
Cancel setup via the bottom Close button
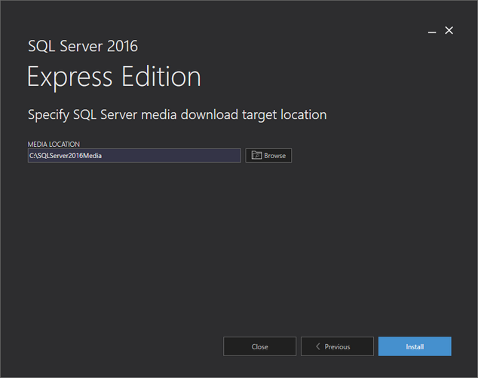[x=259, y=346]
